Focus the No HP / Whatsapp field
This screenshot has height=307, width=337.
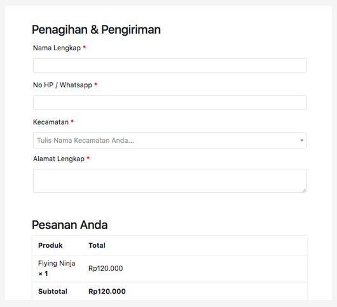click(170, 103)
